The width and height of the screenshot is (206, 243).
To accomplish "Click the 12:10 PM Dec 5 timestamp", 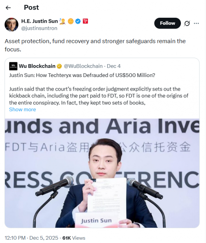I will [x=31, y=238].
